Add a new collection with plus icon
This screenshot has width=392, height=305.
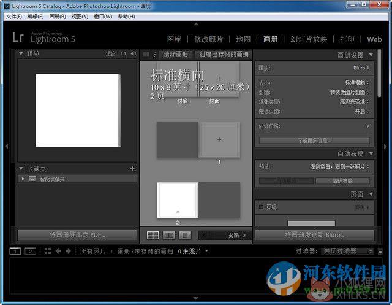click(133, 169)
